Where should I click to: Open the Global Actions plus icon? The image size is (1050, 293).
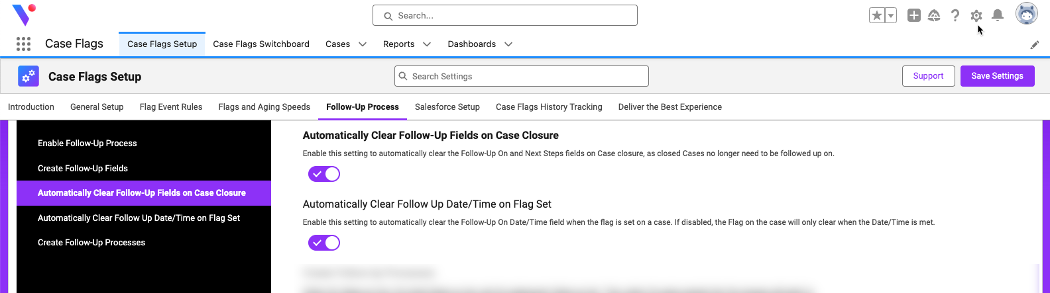(x=914, y=15)
